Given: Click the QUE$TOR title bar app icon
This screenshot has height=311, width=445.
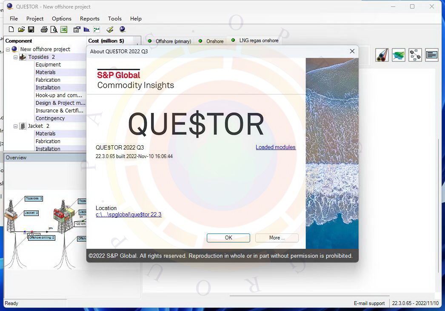Looking at the screenshot, I should [x=10, y=6].
